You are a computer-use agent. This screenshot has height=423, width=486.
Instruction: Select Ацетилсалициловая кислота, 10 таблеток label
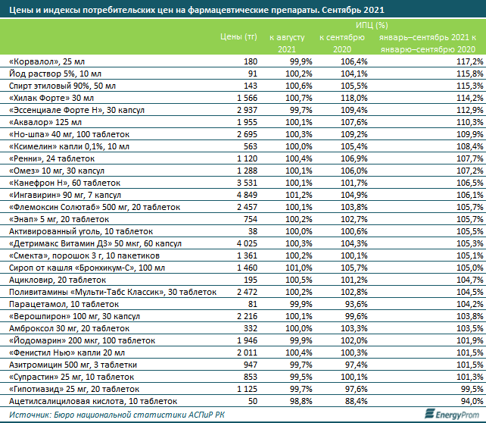pyautogui.click(x=93, y=401)
